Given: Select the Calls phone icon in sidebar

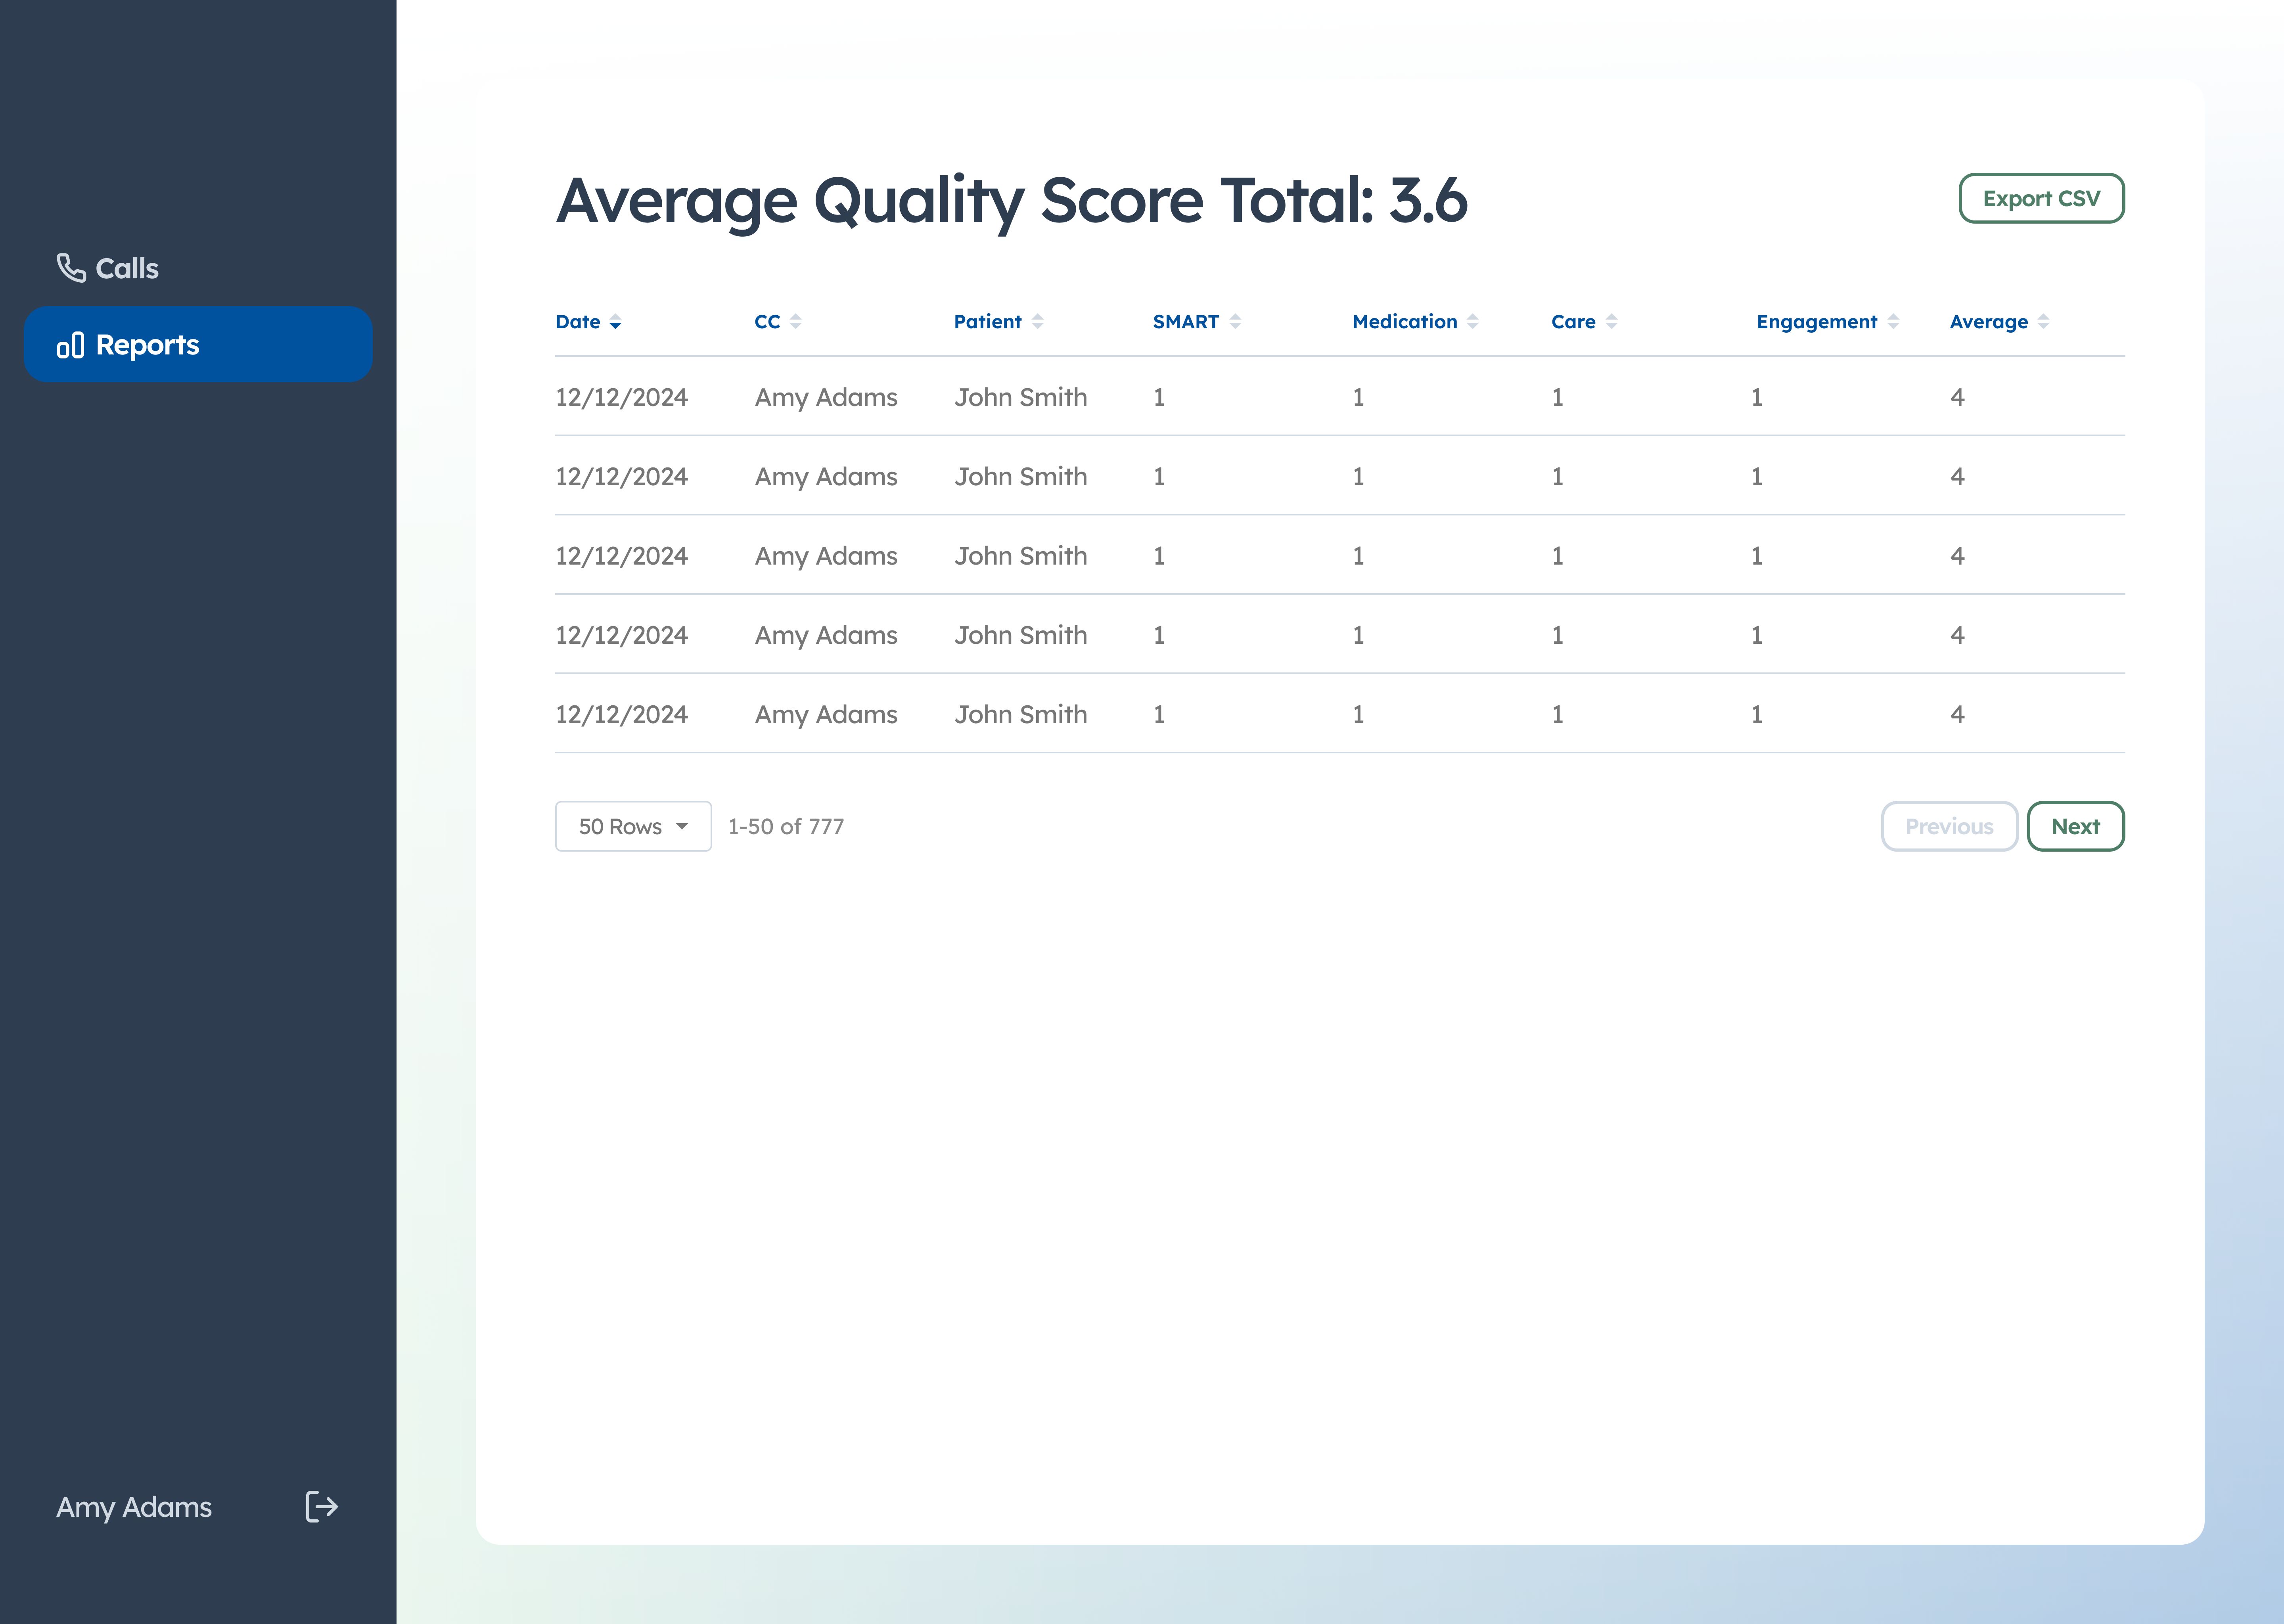Looking at the screenshot, I should coord(70,268).
